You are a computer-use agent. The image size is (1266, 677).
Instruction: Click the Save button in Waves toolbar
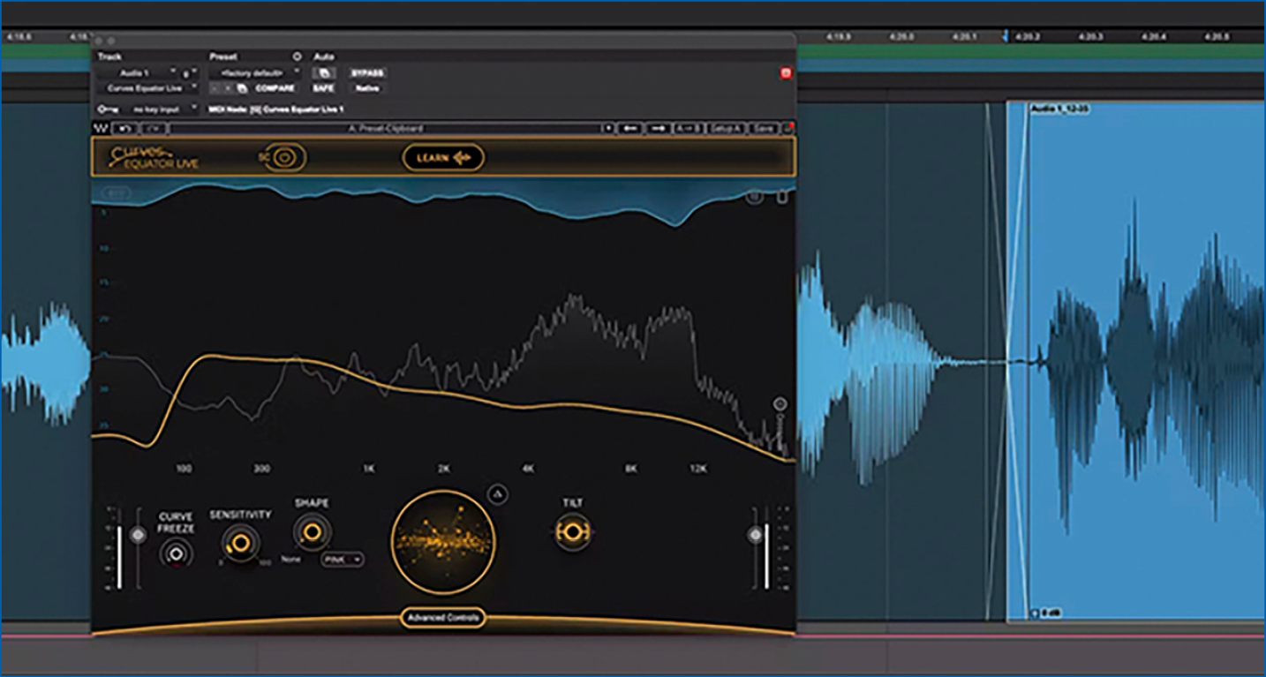click(x=765, y=129)
